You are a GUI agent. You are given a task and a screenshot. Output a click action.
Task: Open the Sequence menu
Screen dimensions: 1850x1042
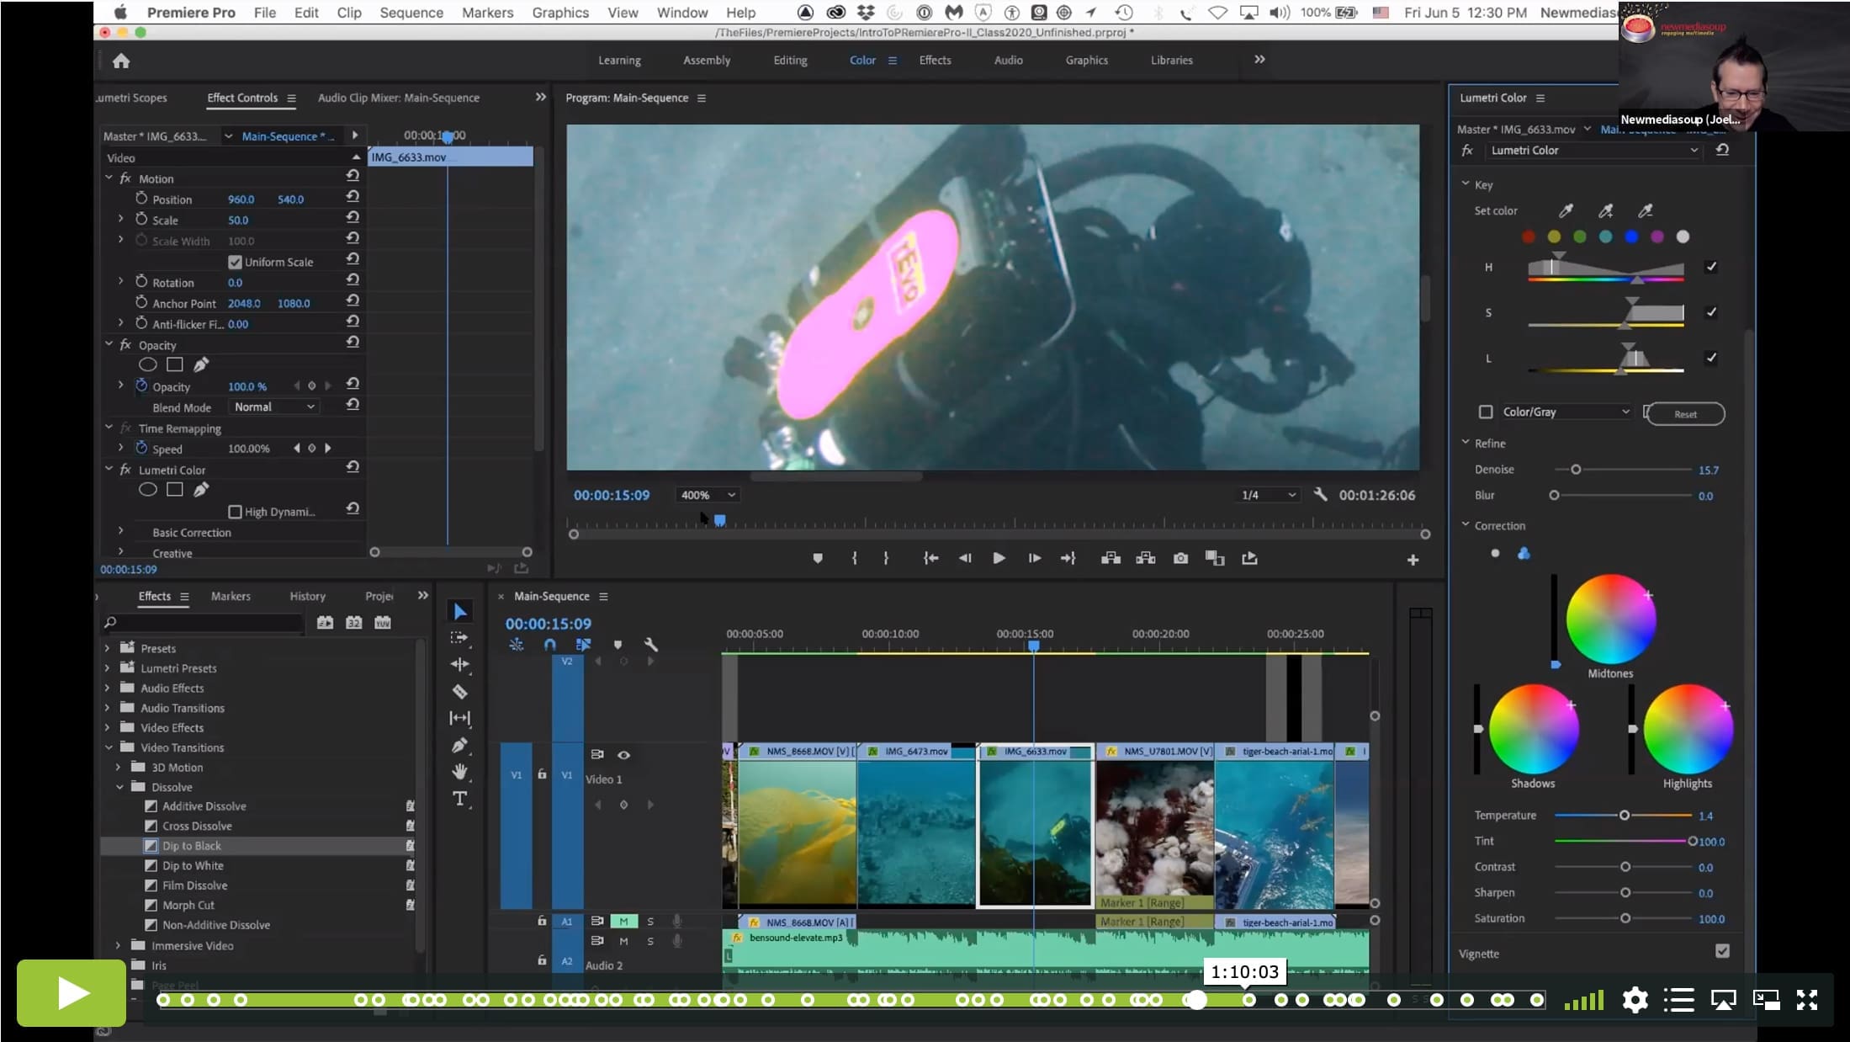coord(411,13)
